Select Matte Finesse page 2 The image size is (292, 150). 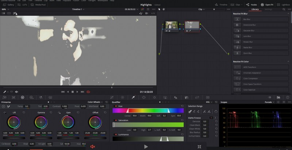point(215,118)
